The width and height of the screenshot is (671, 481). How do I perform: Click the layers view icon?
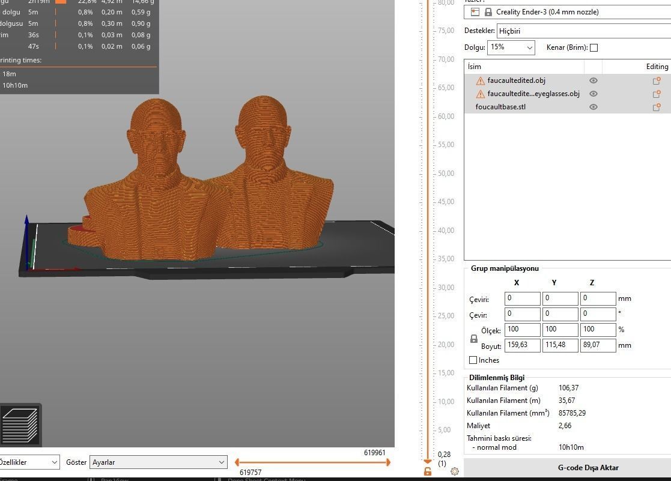point(20,425)
